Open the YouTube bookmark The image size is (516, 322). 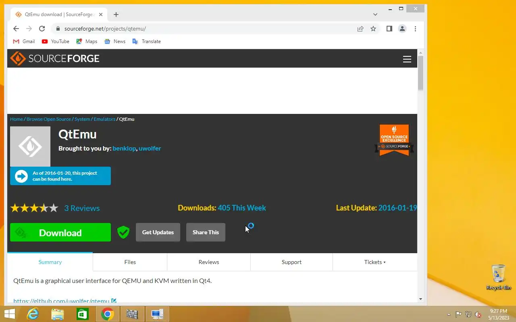point(55,41)
